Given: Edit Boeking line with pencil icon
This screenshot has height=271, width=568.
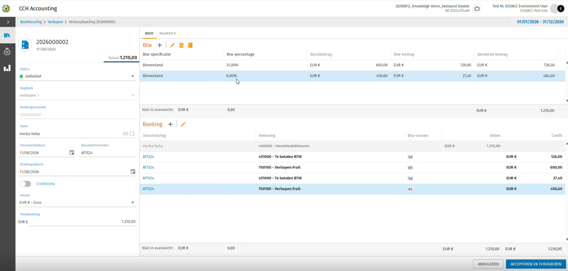Looking at the screenshot, I should [183, 124].
